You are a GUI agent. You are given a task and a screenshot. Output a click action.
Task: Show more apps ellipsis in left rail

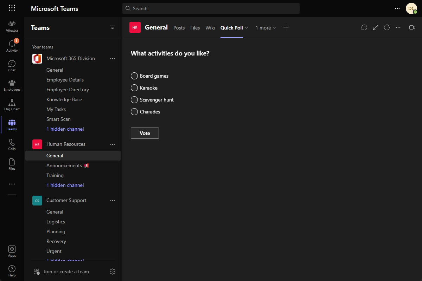12,184
